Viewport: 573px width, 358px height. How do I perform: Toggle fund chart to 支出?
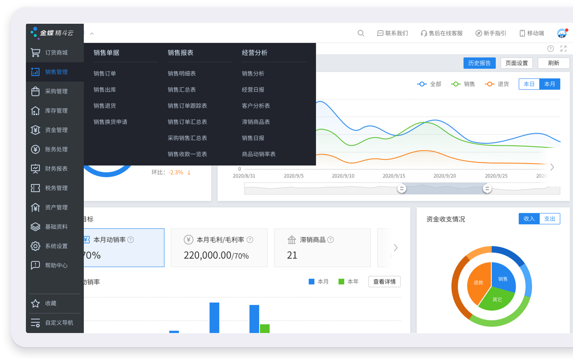pyautogui.click(x=550, y=219)
